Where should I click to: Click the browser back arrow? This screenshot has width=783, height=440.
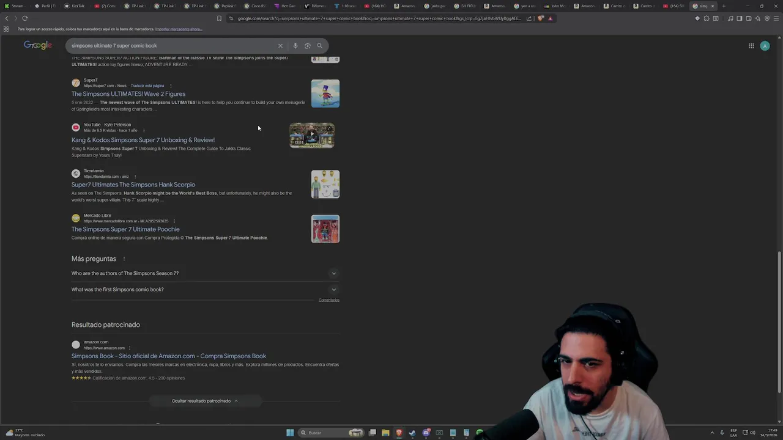tap(7, 18)
